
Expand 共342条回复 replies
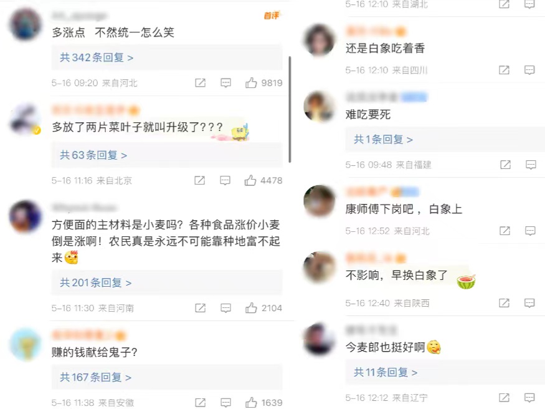[x=97, y=57]
